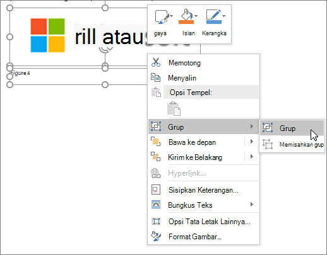This screenshot has width=327, height=255.
Task: Click the scissors Memotong icon
Action: click(156, 62)
